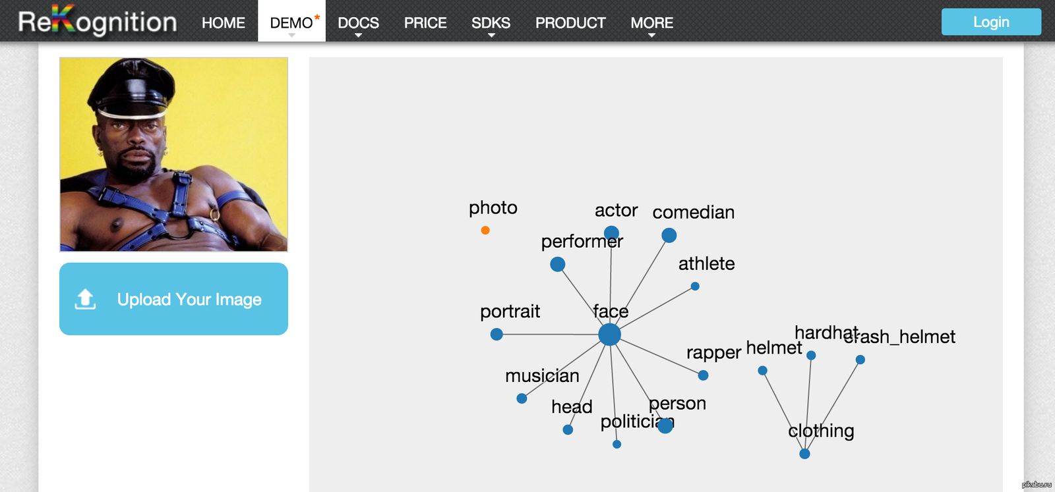This screenshot has width=1055, height=492.
Task: Open the DOCS dropdown menu
Action: 358,23
